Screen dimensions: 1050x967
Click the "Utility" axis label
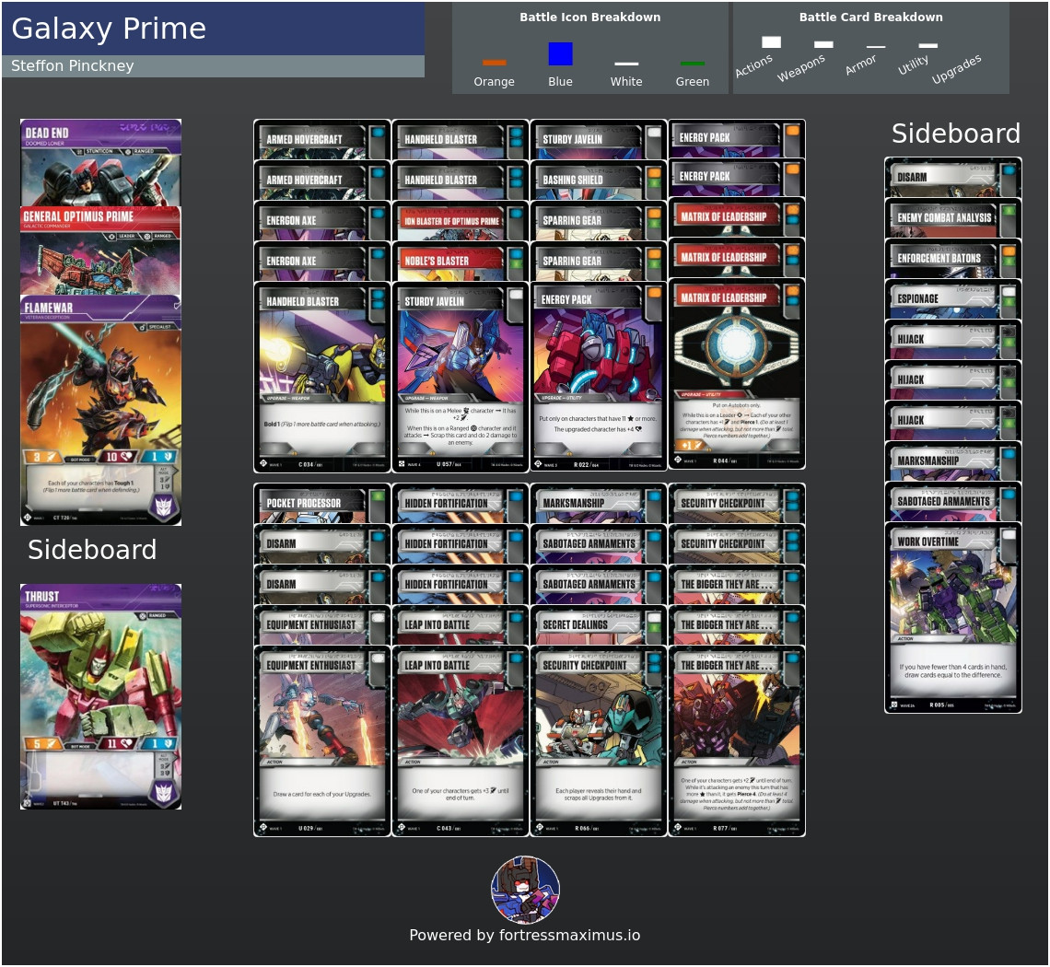click(913, 65)
